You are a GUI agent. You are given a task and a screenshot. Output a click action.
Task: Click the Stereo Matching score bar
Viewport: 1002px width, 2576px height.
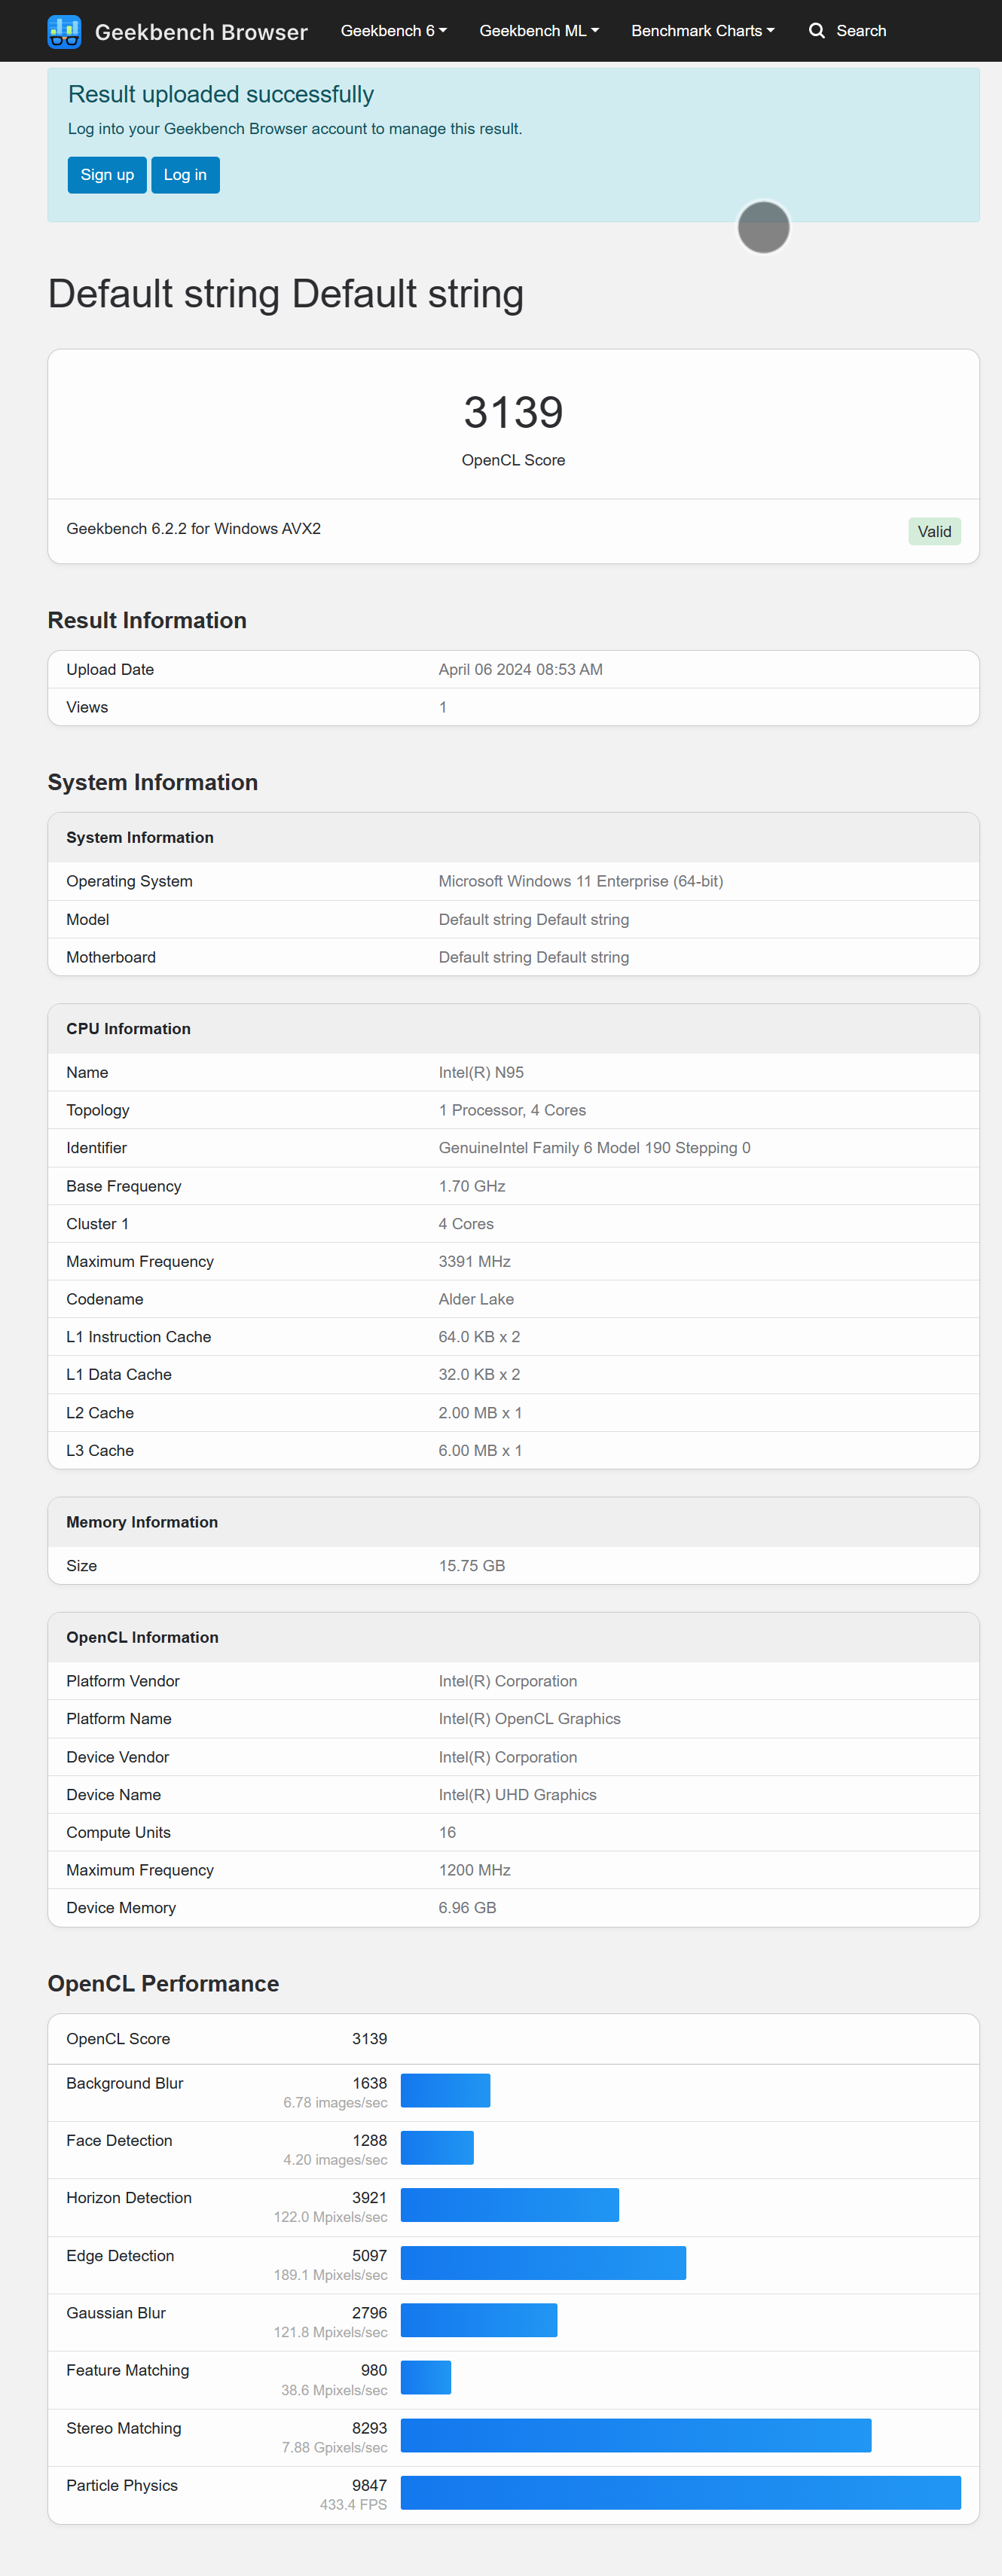pyautogui.click(x=636, y=2435)
